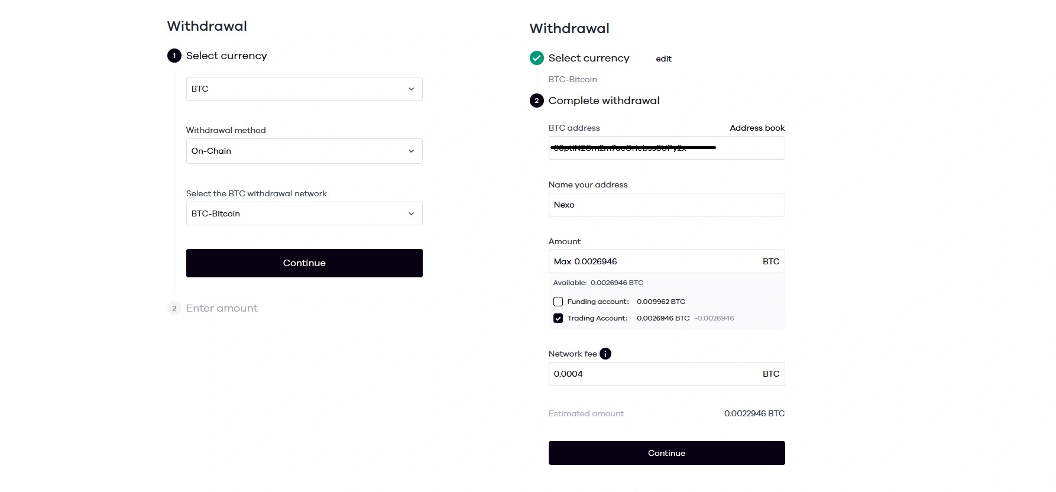Select the Enter amount step label

pos(222,308)
